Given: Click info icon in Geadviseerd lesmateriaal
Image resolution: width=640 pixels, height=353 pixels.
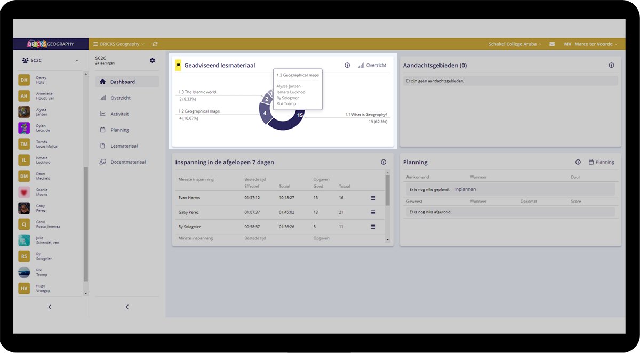Looking at the screenshot, I should click(x=347, y=65).
